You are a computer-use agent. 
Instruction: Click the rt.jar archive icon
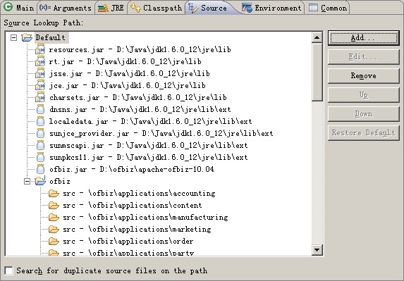[x=40, y=61]
